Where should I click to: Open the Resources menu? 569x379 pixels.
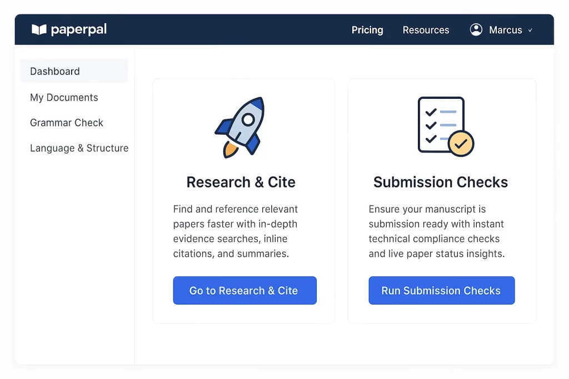[426, 30]
